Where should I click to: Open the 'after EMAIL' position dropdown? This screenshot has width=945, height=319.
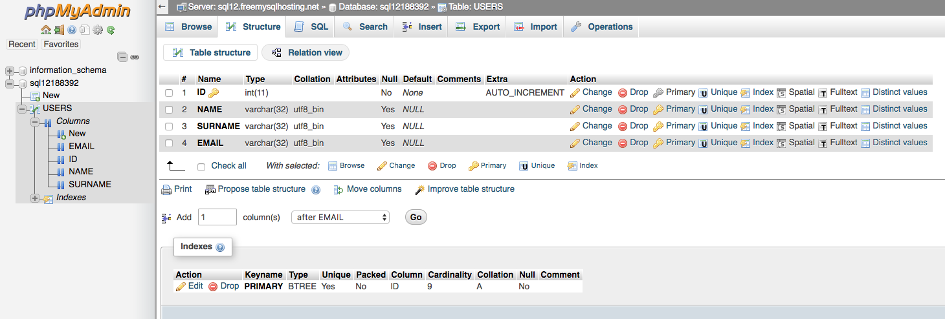point(340,218)
